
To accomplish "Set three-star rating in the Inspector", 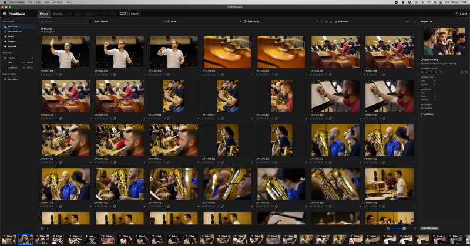I will [x=431, y=72].
